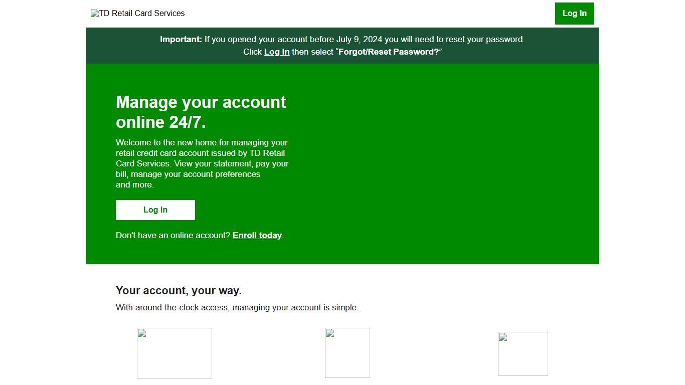
Task: Click the broken image icon in rightmost feature box
Action: tap(502, 336)
